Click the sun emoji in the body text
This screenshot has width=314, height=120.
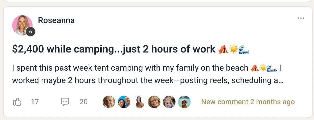tap(263, 68)
